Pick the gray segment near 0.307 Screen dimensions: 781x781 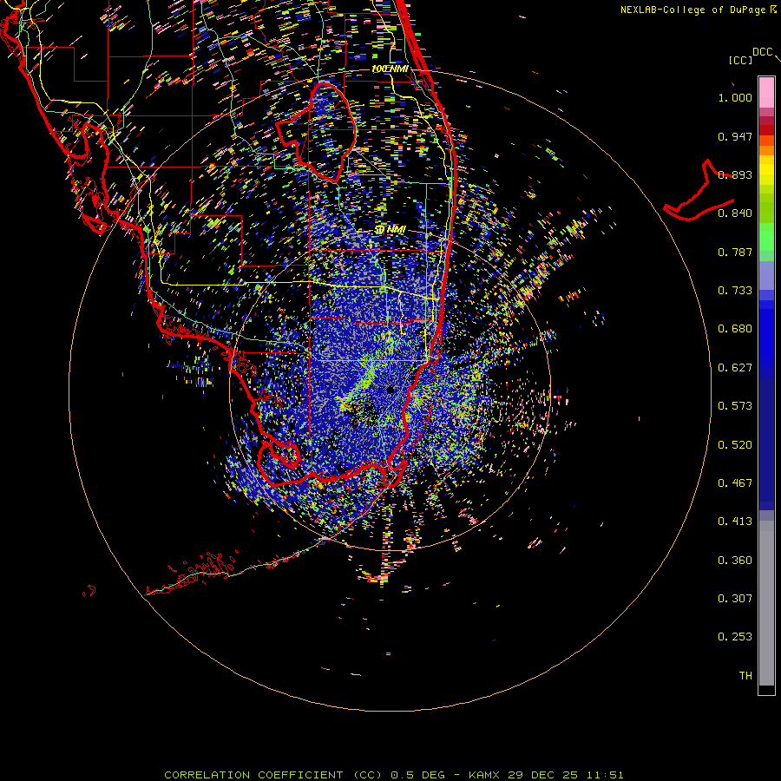[766, 603]
